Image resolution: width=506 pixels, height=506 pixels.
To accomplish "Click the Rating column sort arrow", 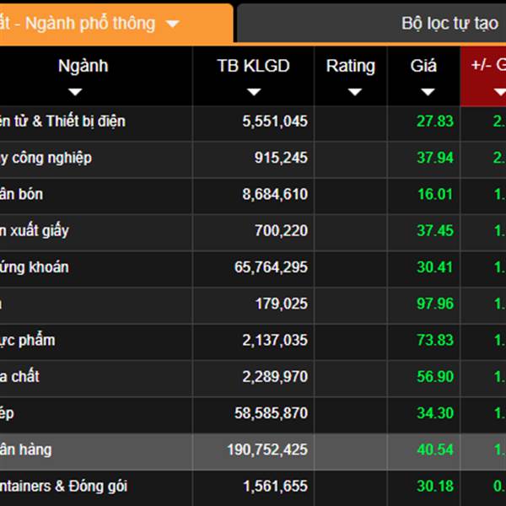I will 350,91.
